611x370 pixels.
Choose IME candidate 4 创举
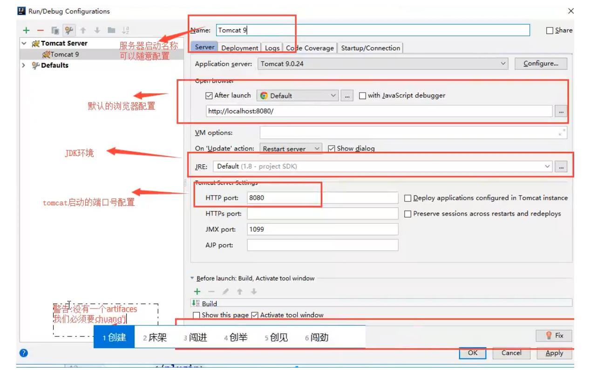pyautogui.click(x=236, y=338)
